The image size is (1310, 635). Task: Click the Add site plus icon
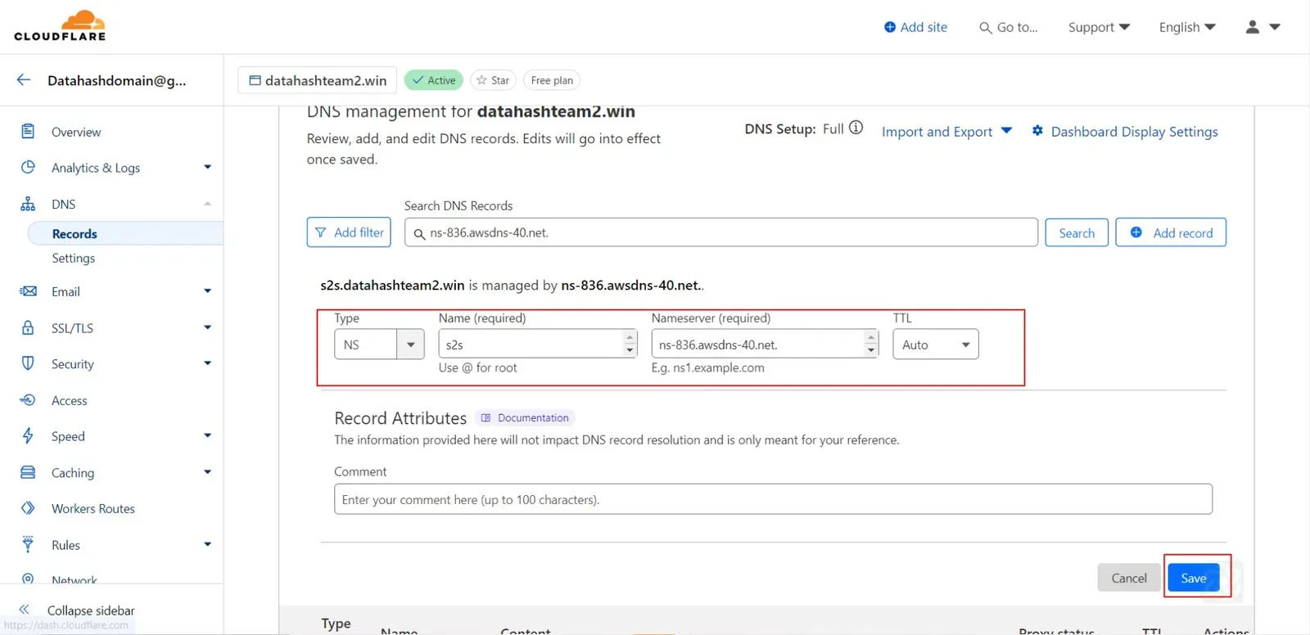coord(890,27)
